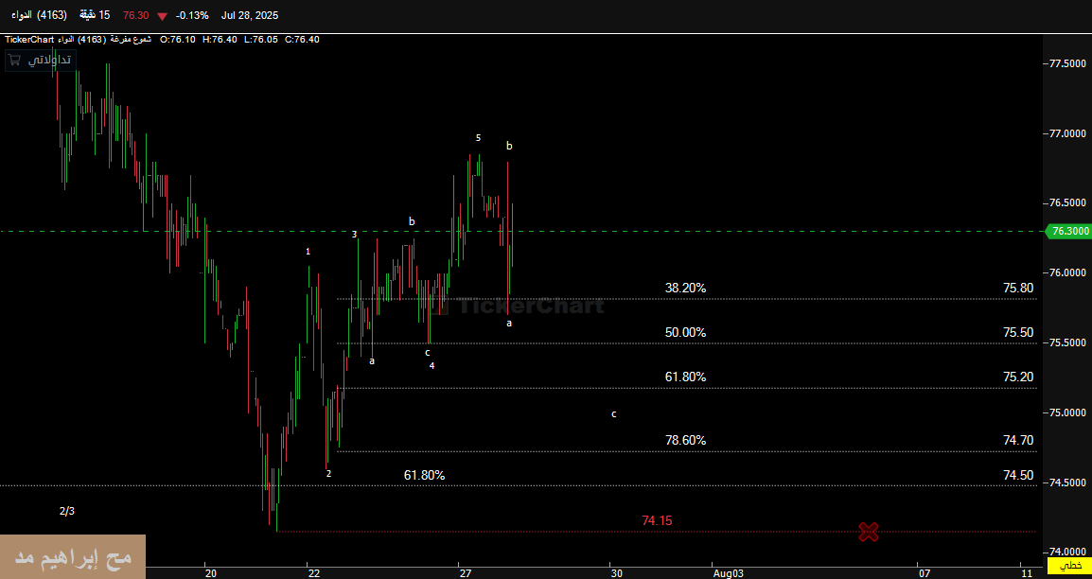Click date 07 on the time axis
The width and height of the screenshot is (1092, 579).
925,573
